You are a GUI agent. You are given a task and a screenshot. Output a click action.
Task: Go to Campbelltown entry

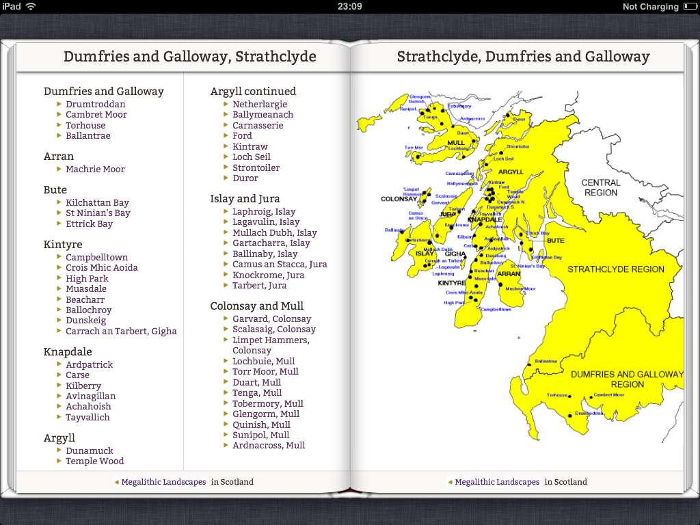coord(97,257)
